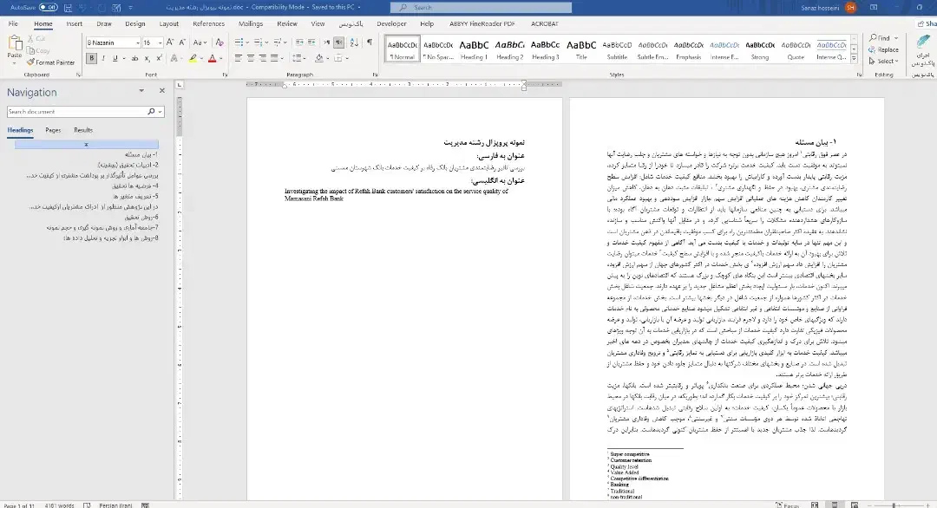Click the Replace button
The image size is (937, 508).
(885, 49)
